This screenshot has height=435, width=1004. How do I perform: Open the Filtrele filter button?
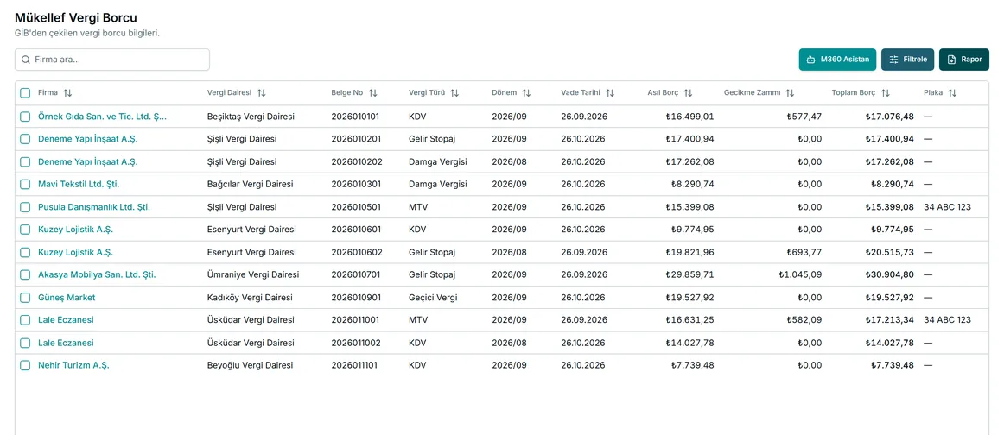click(x=908, y=60)
